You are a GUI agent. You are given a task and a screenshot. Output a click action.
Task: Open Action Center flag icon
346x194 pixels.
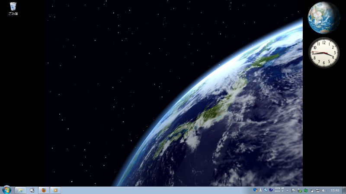[294, 190]
